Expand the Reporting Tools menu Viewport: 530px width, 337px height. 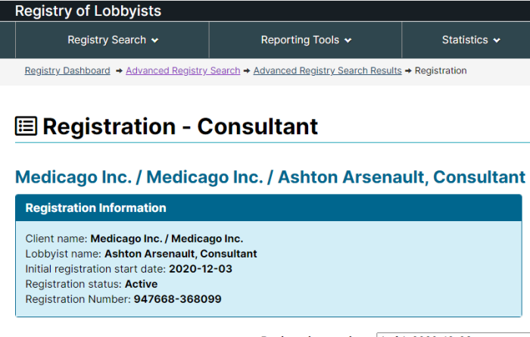click(x=306, y=40)
